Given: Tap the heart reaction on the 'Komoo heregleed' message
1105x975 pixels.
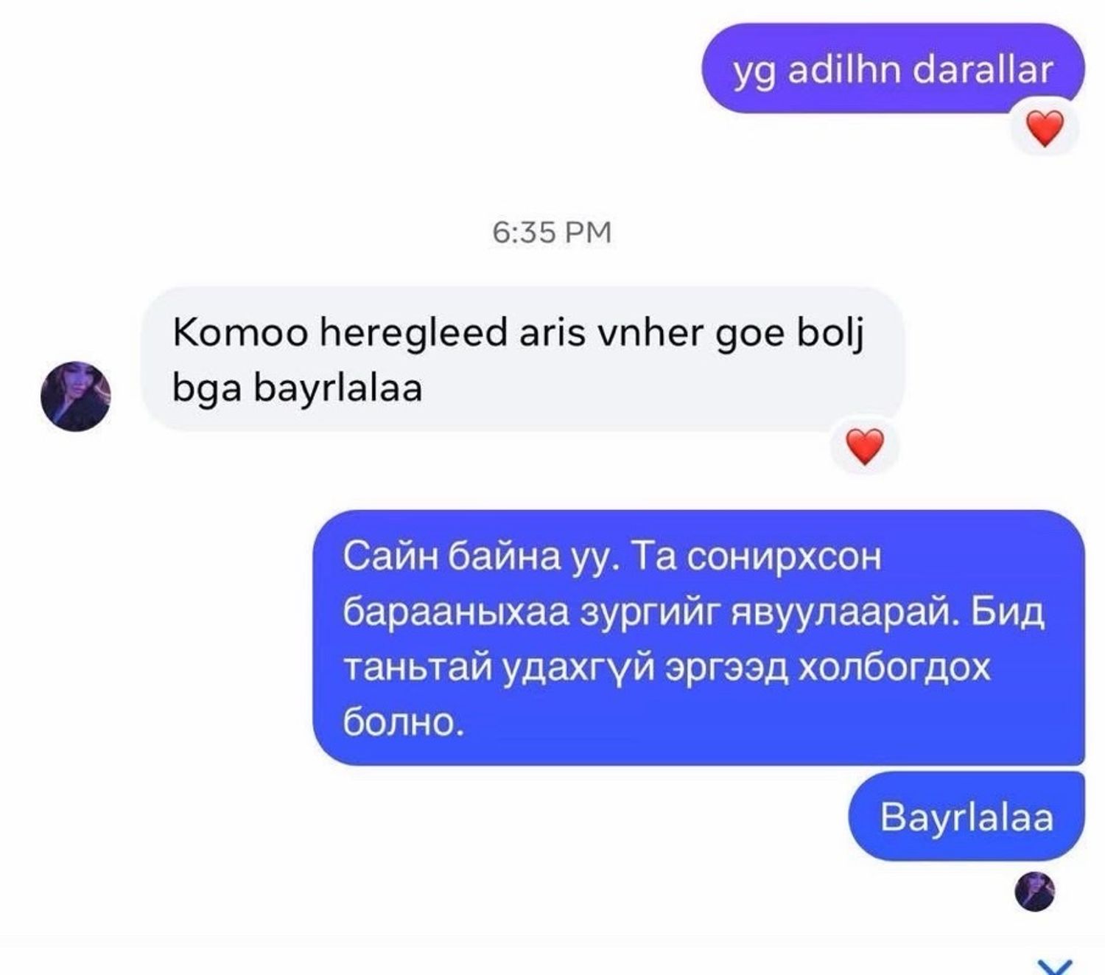Looking at the screenshot, I should (x=865, y=447).
